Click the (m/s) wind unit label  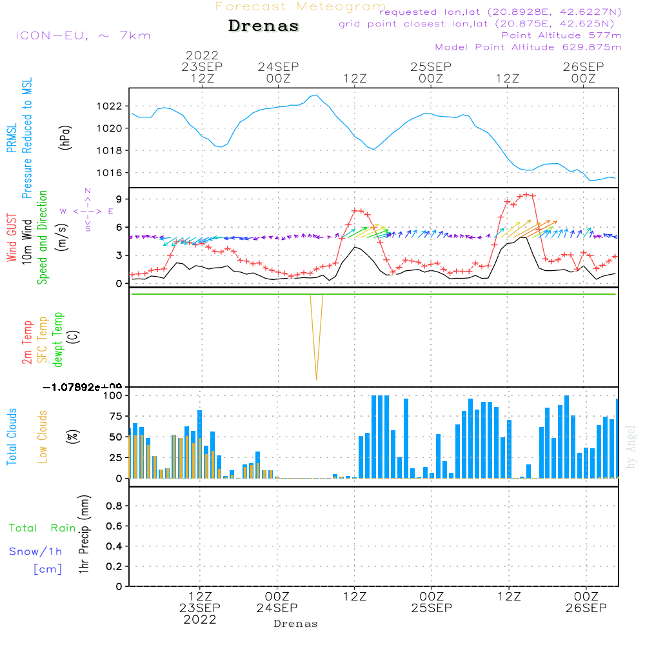[62, 237]
